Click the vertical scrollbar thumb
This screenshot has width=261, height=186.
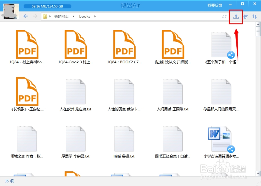point(258,31)
